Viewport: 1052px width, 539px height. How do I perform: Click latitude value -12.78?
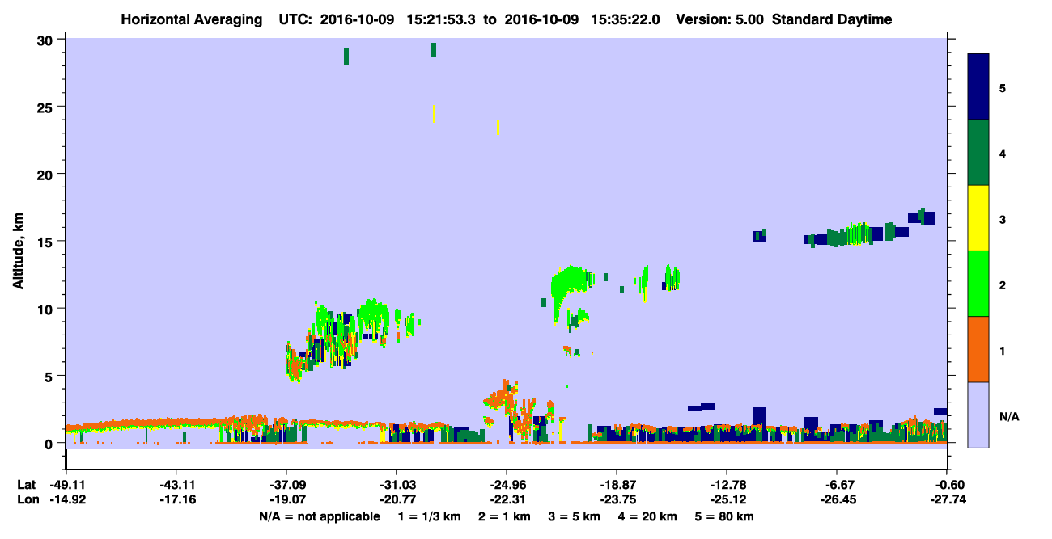click(726, 485)
